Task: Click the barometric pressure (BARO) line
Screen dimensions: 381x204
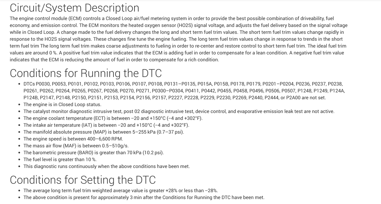Action: (93, 153)
